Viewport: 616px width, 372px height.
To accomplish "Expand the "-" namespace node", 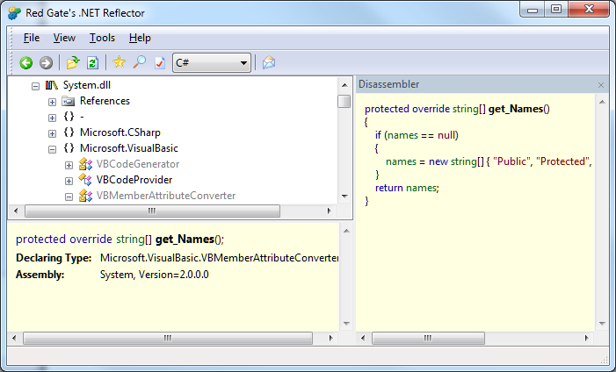I will pyautogui.click(x=52, y=118).
